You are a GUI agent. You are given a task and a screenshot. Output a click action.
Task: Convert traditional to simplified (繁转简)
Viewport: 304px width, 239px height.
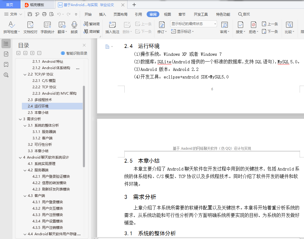click(x=92, y=24)
